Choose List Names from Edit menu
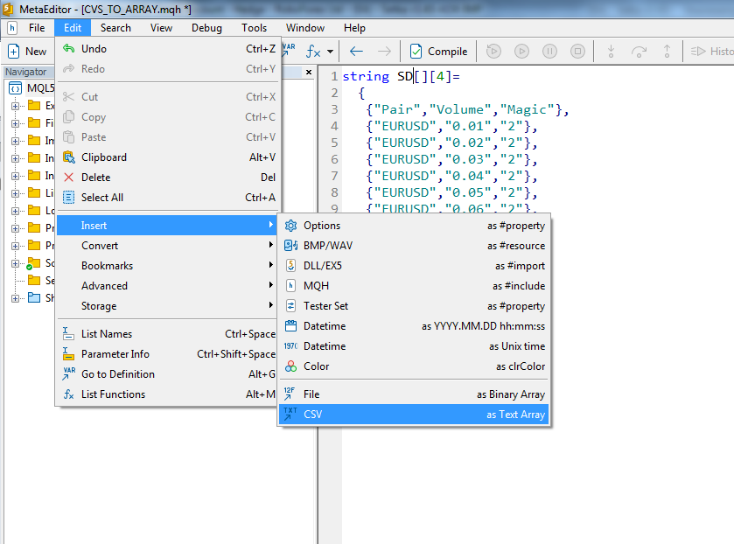Image resolution: width=734 pixels, height=544 pixels. click(168, 334)
